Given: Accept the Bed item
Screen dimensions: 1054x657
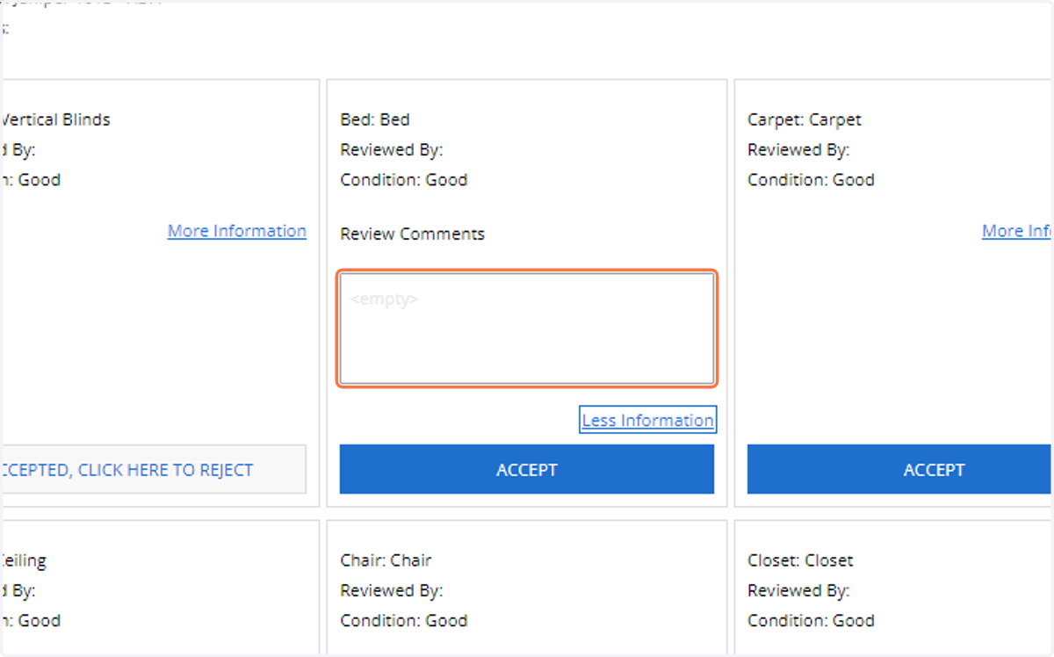Looking at the screenshot, I should click(x=527, y=470).
